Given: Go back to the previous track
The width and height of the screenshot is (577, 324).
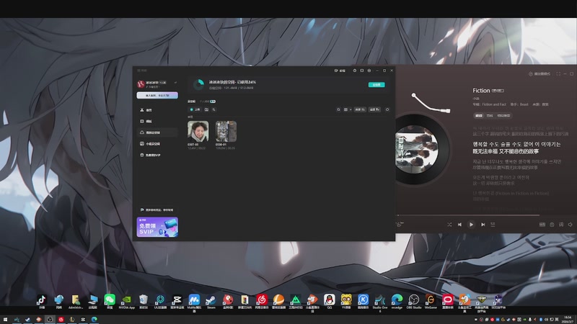Looking at the screenshot, I should click(459, 225).
